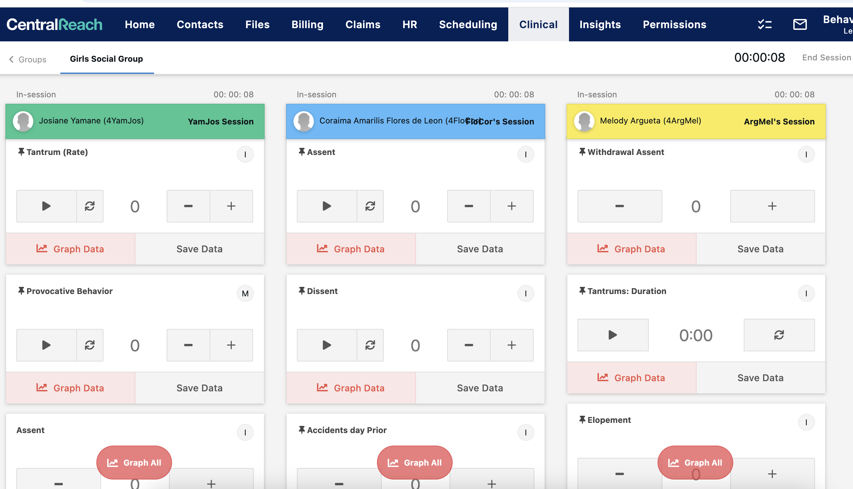Open the mail envelope icon

[x=800, y=24]
